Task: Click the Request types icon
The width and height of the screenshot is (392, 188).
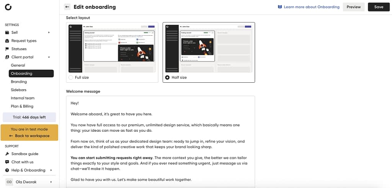Action: (7, 41)
